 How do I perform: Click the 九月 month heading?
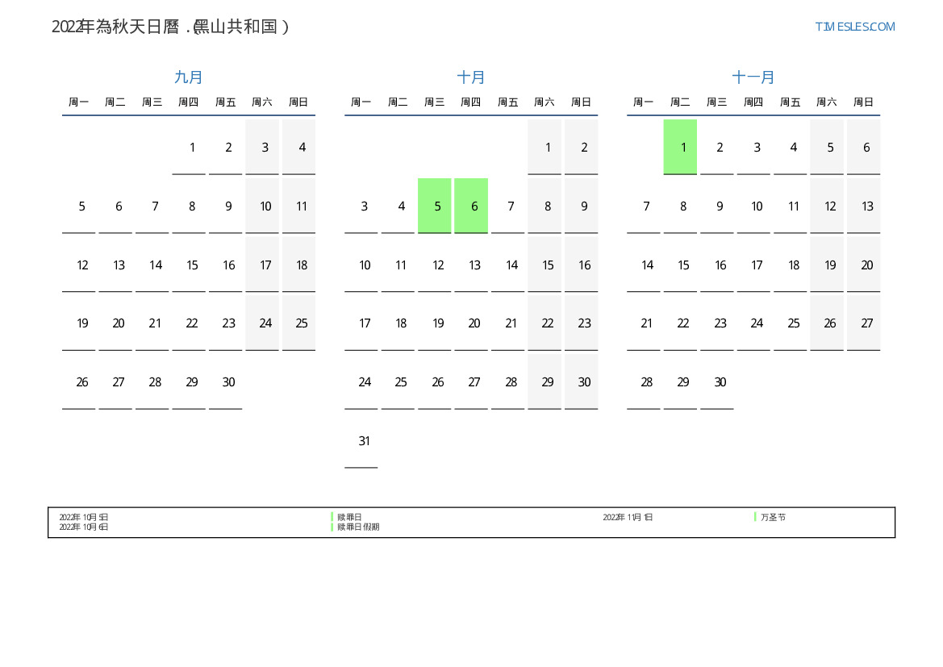click(x=189, y=77)
